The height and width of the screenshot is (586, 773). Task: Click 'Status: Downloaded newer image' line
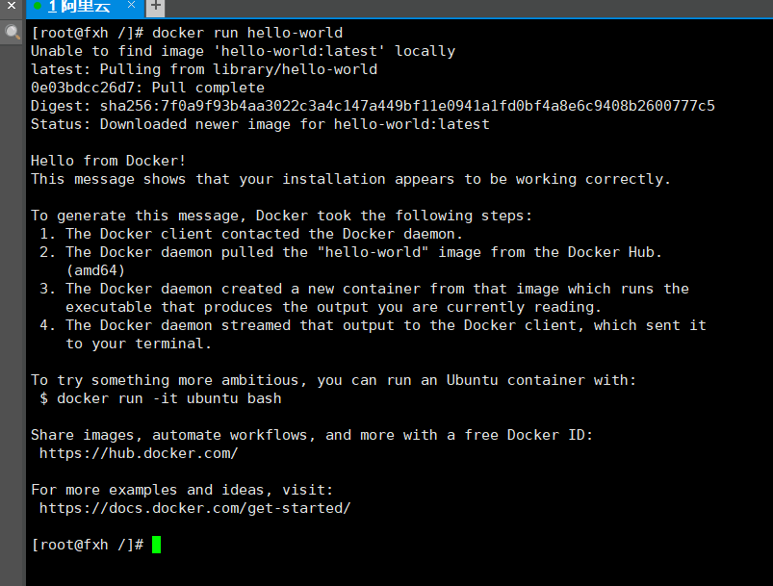coord(260,124)
